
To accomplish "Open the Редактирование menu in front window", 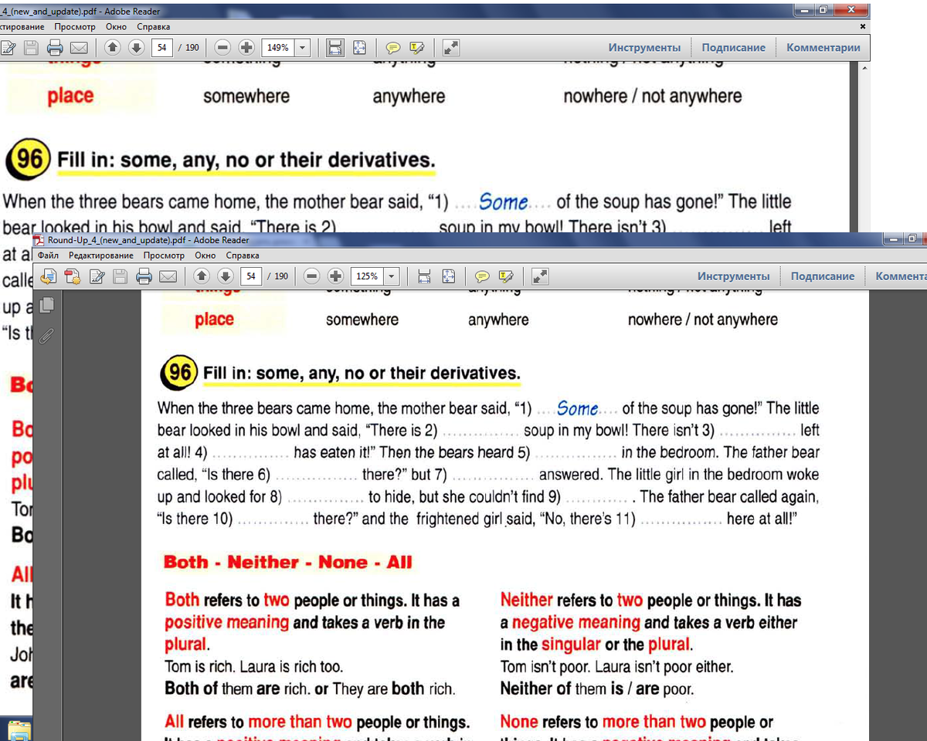I will (x=100, y=255).
